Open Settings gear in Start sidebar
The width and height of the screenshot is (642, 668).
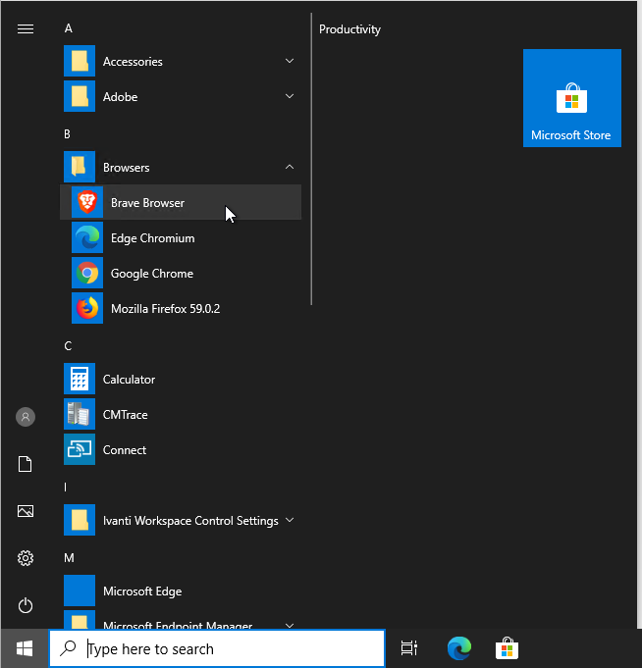point(26,558)
